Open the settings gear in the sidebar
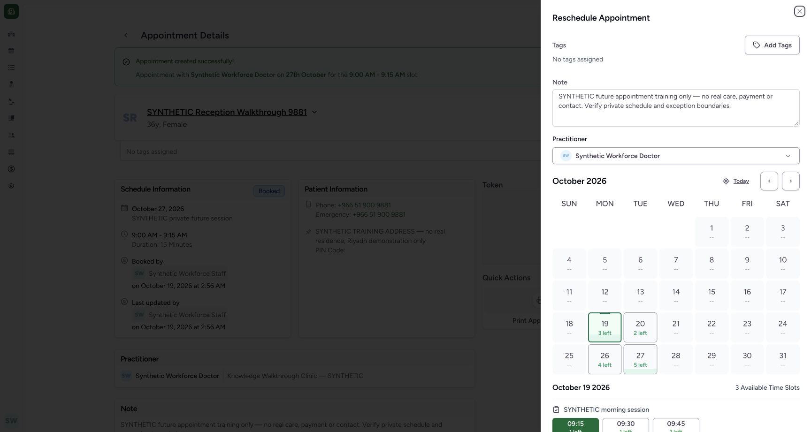Screen dimensions: 811x432 point(11,186)
